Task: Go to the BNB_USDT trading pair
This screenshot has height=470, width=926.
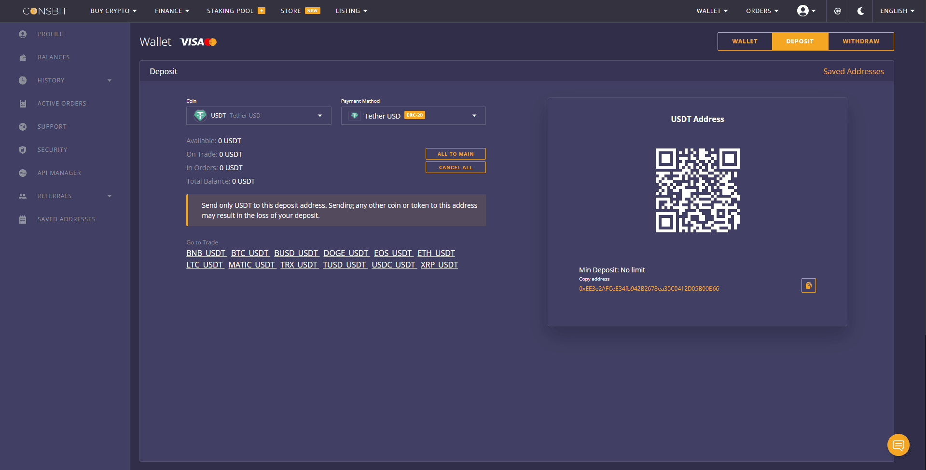Action: (206, 253)
